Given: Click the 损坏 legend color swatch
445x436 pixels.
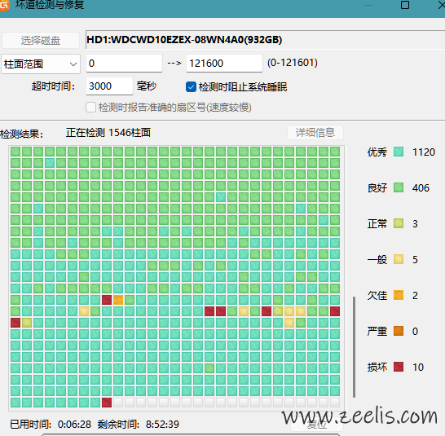Looking at the screenshot, I should click(399, 367).
